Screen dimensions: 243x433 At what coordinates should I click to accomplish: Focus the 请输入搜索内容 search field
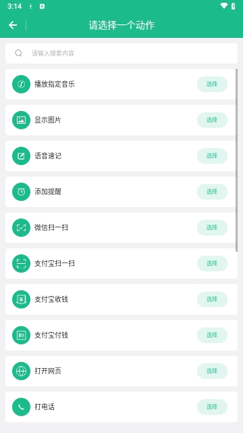pyautogui.click(x=122, y=53)
